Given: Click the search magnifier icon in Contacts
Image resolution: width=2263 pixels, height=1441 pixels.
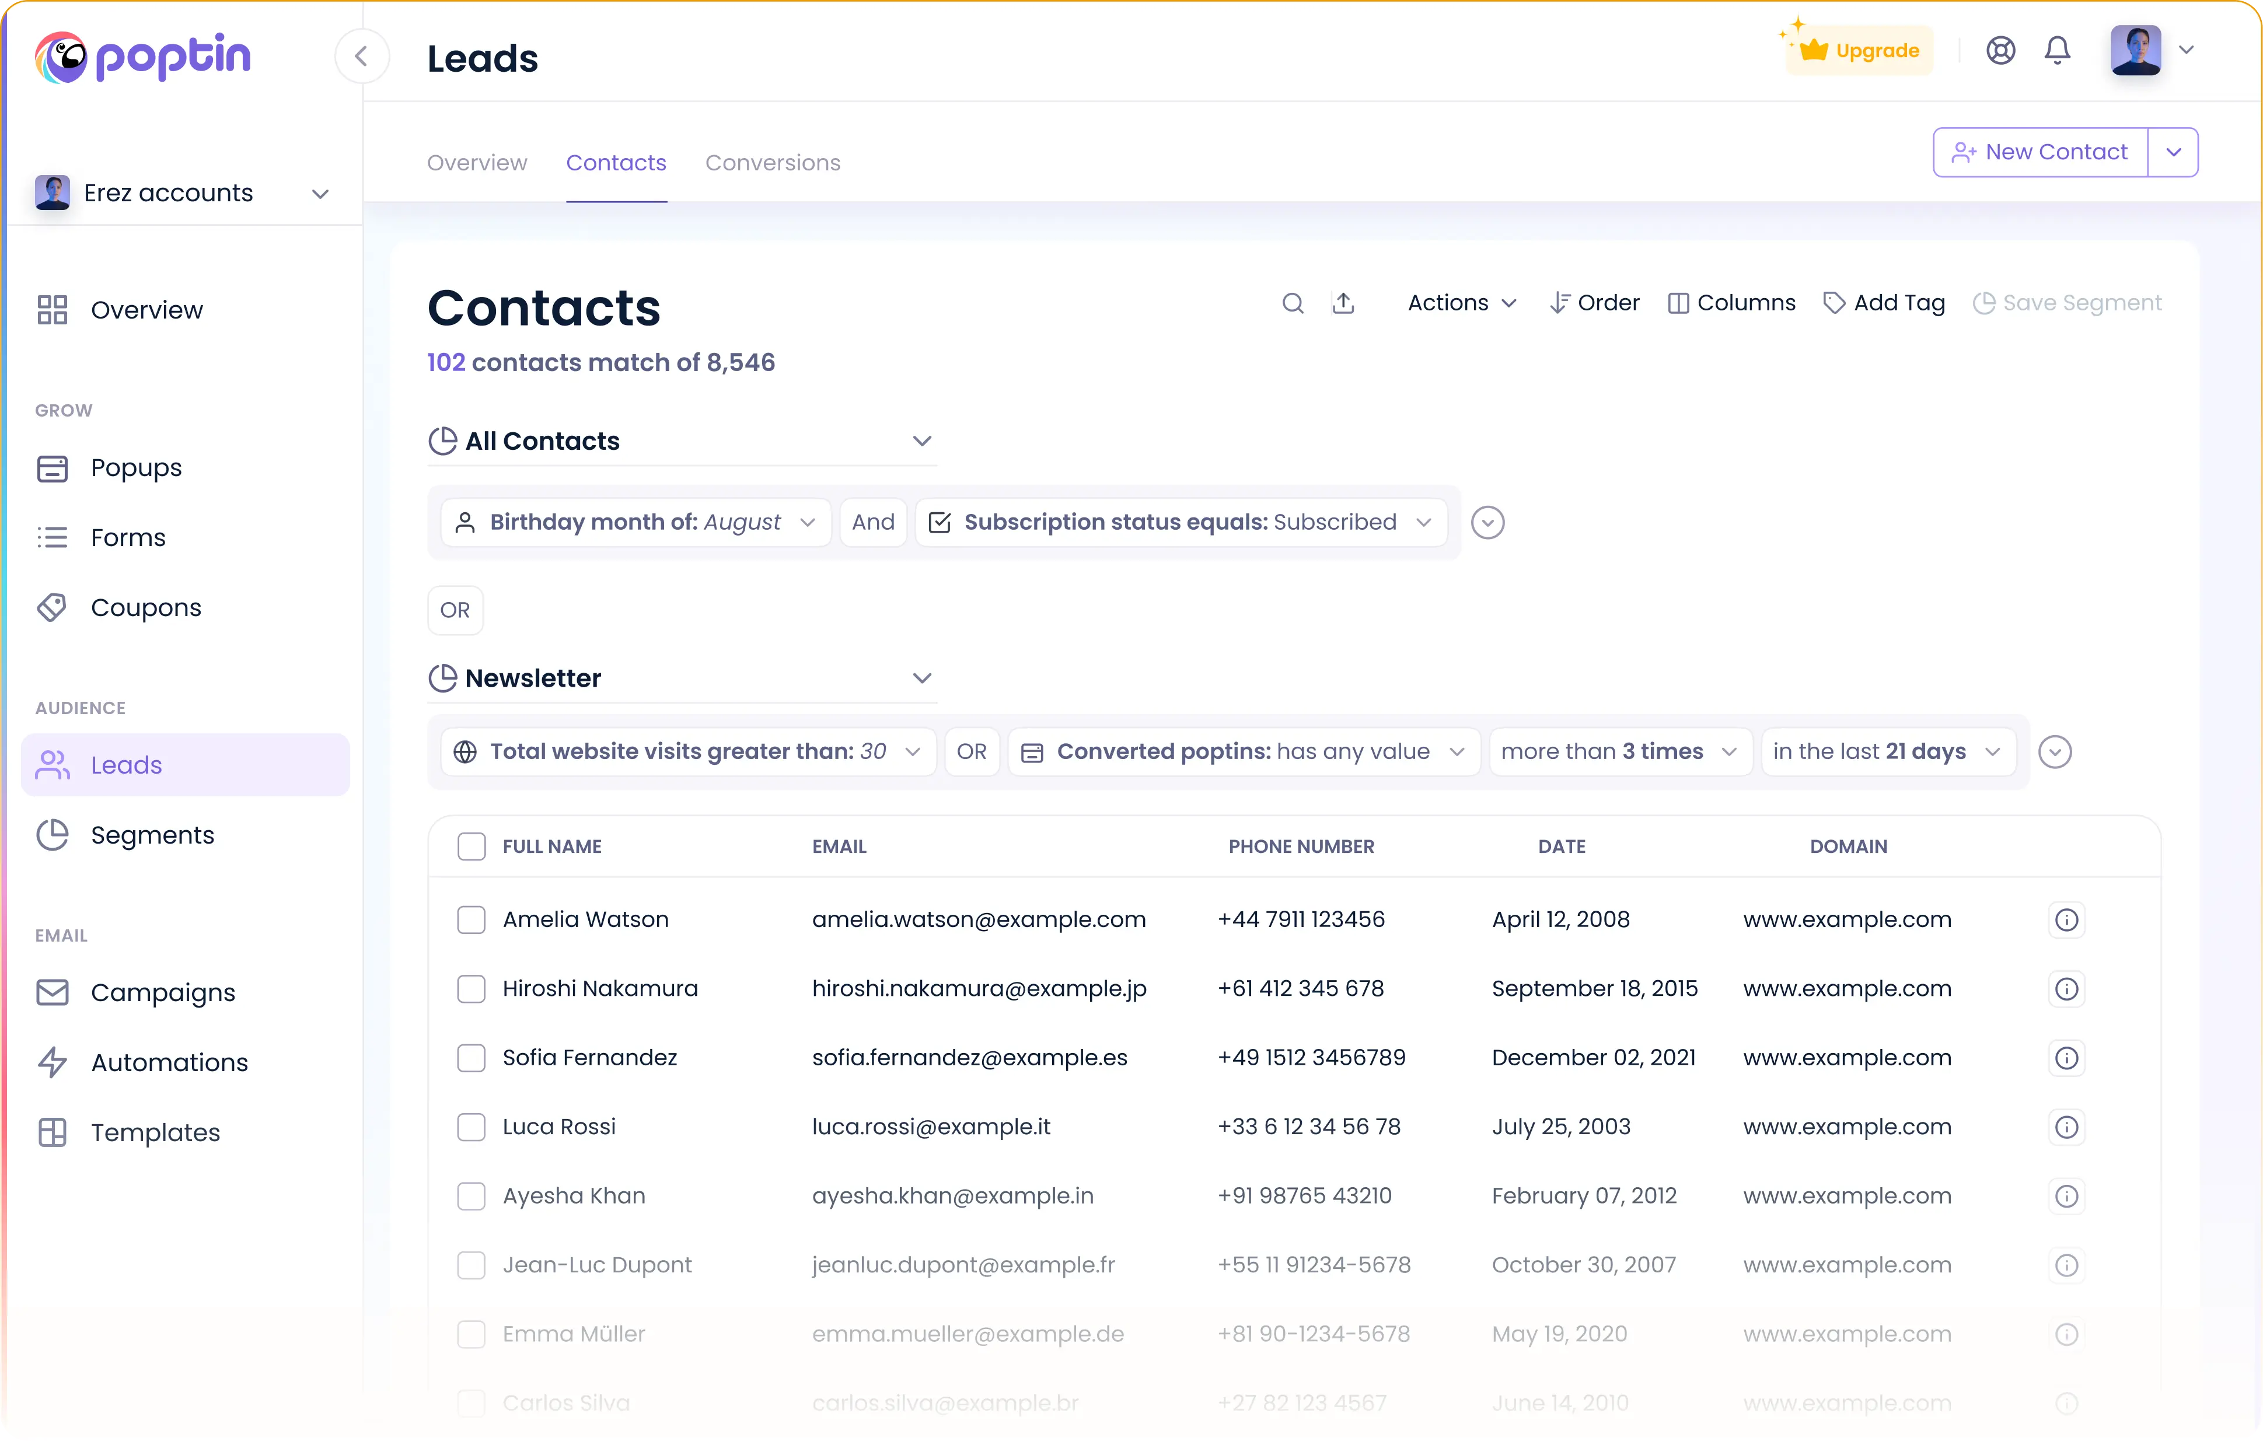Looking at the screenshot, I should (x=1292, y=303).
